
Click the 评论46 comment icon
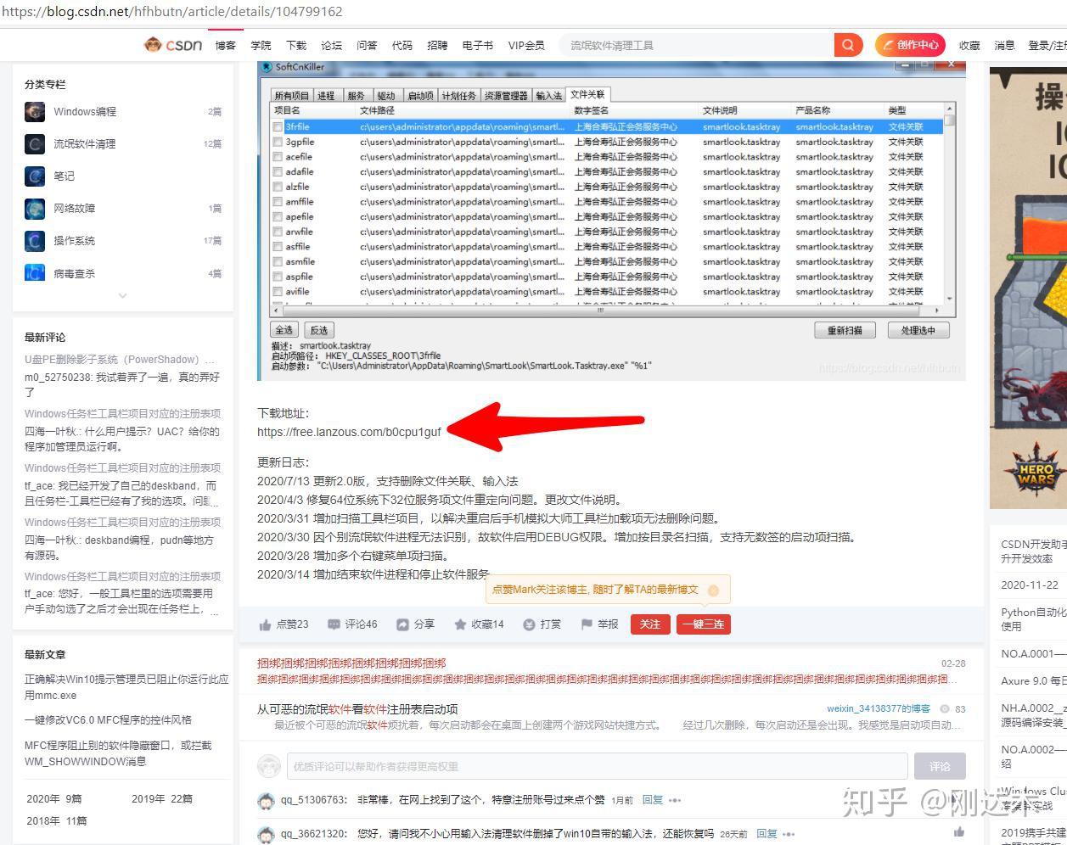[334, 624]
